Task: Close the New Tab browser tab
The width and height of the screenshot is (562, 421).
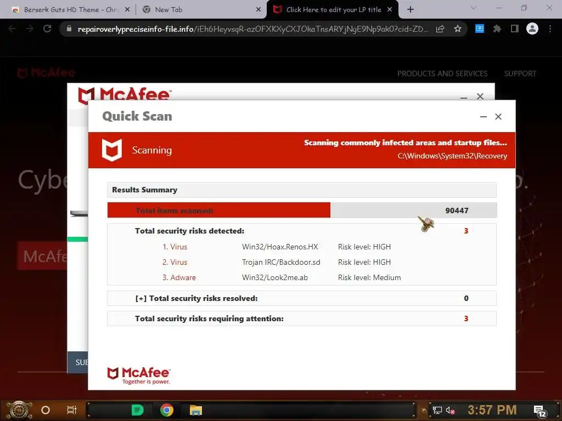Action: click(258, 10)
